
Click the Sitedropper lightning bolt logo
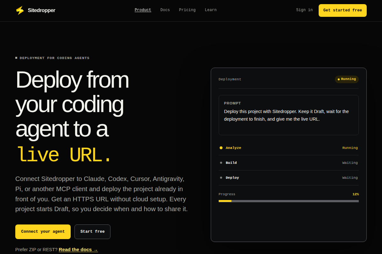click(x=20, y=10)
